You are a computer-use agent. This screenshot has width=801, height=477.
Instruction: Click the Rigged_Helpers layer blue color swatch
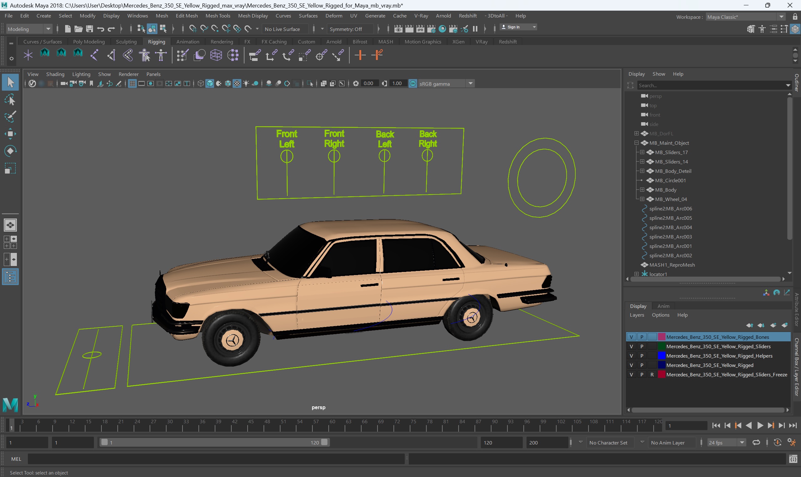pos(662,356)
